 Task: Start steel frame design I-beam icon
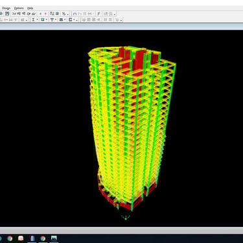[x=33, y=19]
